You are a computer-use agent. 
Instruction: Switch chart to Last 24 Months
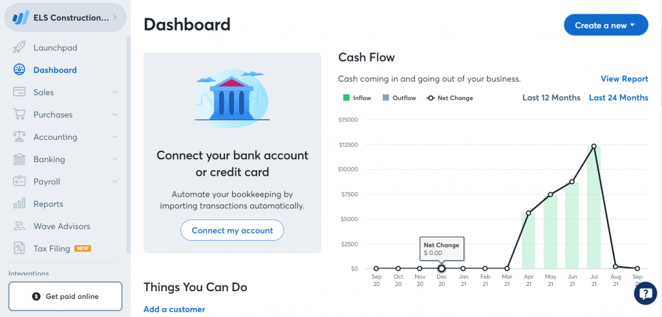pos(619,98)
